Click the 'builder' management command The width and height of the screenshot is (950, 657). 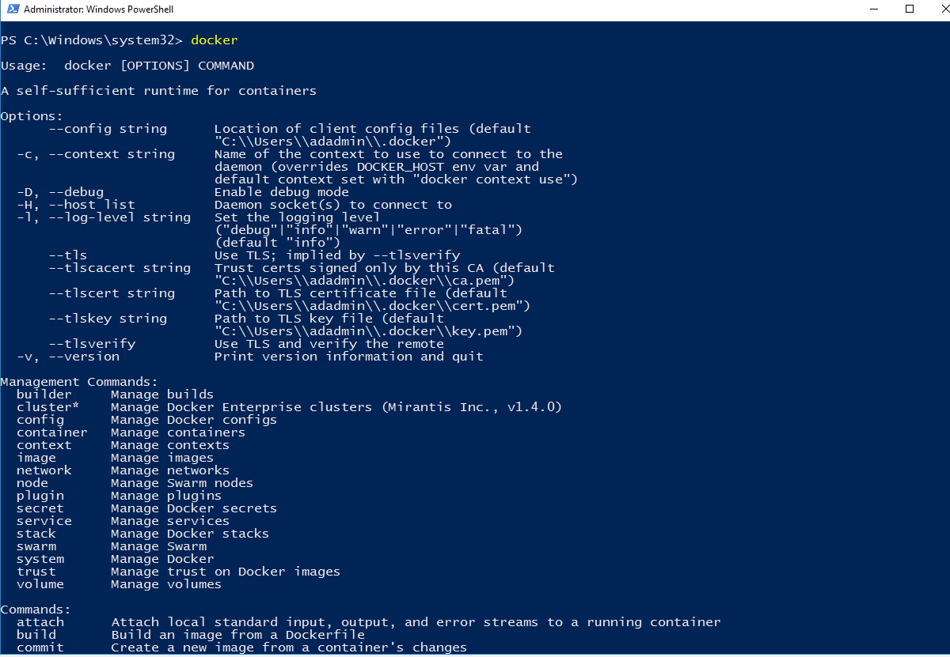coord(44,395)
